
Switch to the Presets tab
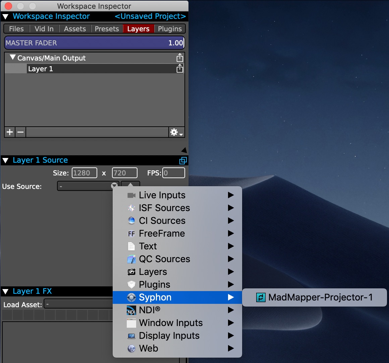click(107, 29)
